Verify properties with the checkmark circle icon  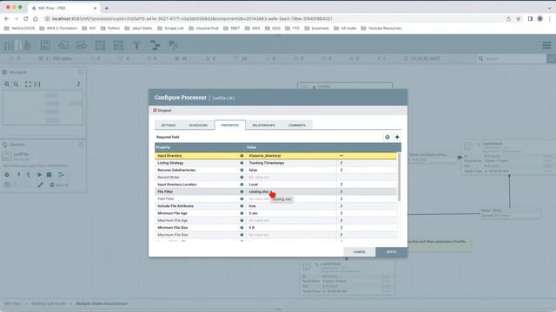[387, 137]
